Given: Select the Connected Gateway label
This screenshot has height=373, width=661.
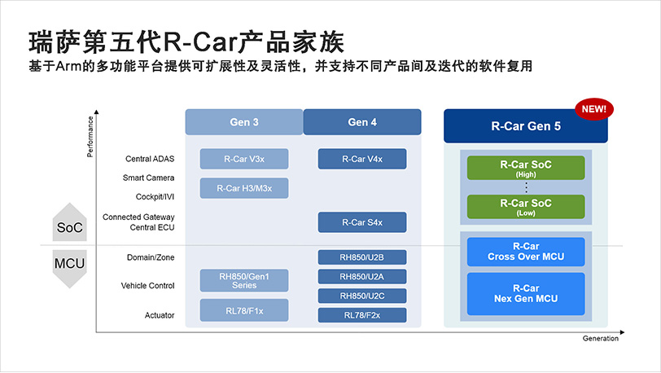Looking at the screenshot, I should tap(138, 217).
